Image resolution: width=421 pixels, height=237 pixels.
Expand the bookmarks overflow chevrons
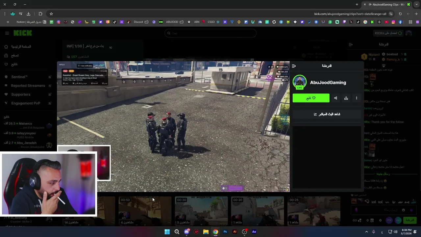click(8, 22)
